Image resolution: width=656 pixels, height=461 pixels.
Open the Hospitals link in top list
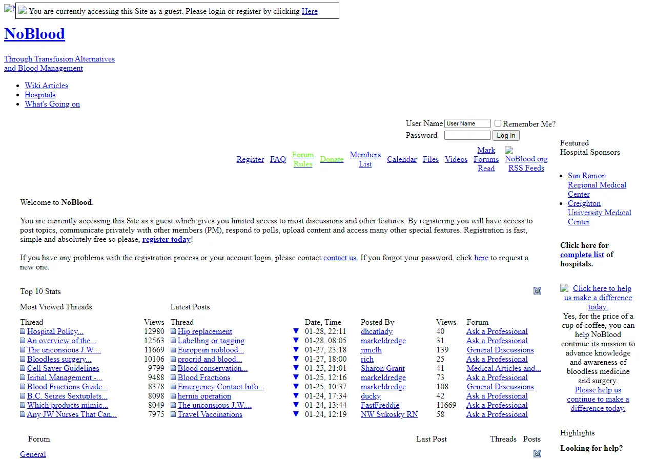click(40, 95)
